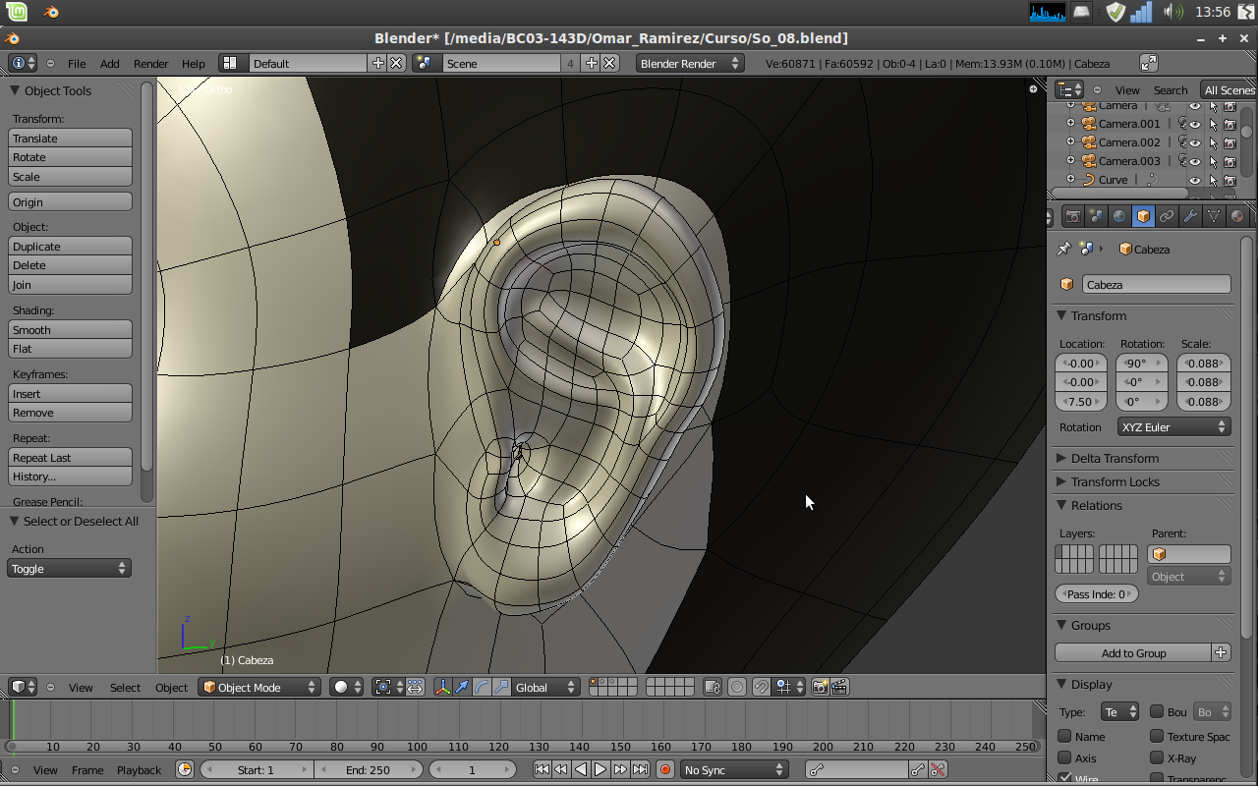Open the Select menu in 3D view header
1258x786 pixels.
125,688
